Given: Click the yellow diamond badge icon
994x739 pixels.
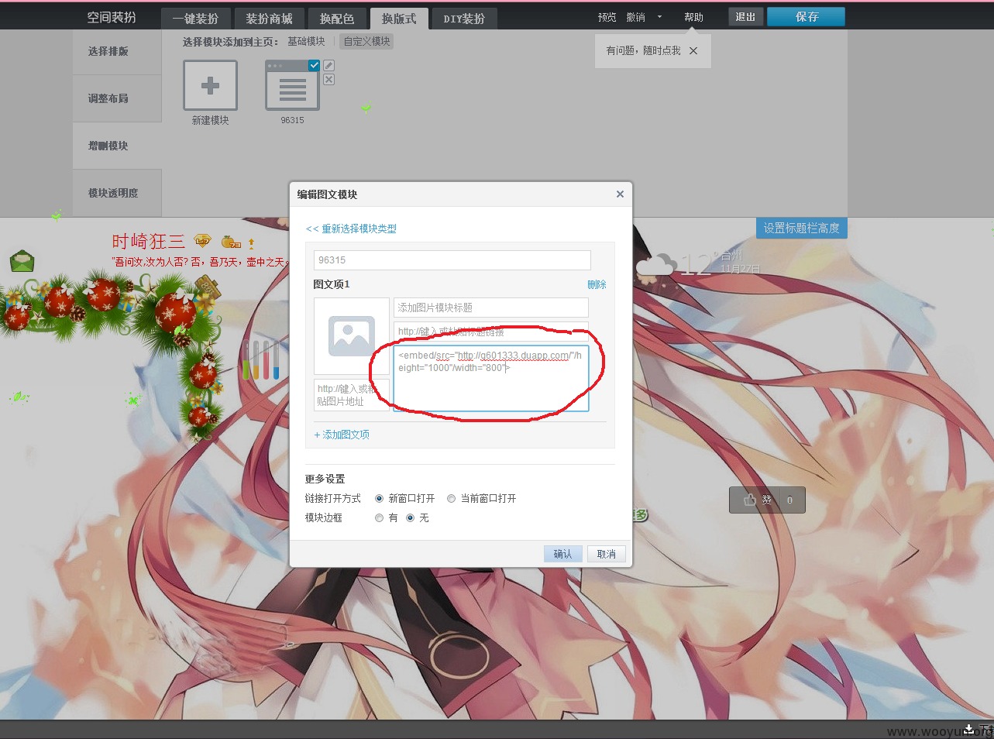Looking at the screenshot, I should pyautogui.click(x=202, y=241).
